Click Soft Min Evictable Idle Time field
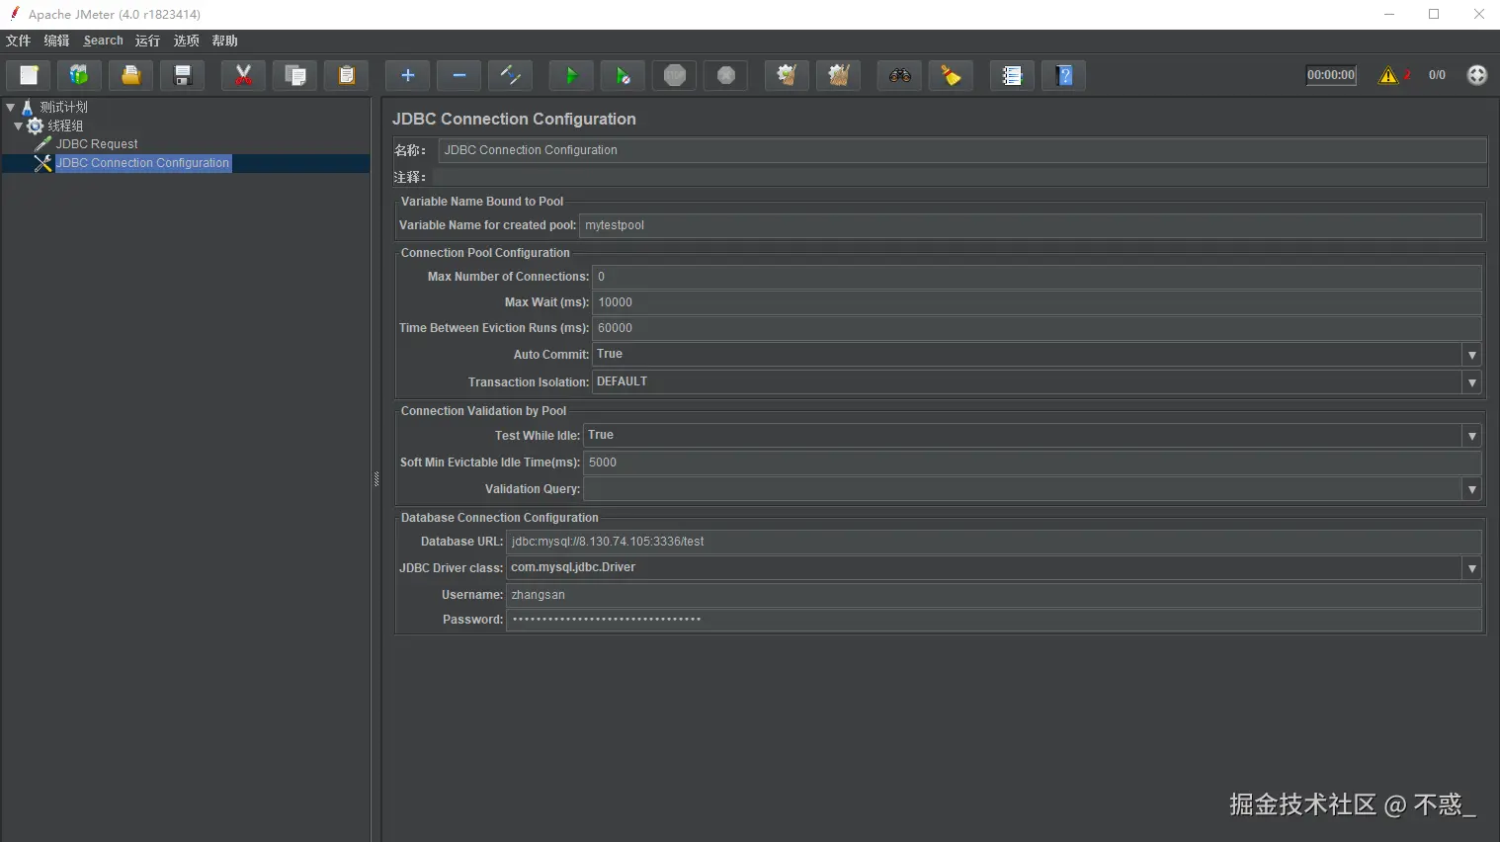 click(1033, 463)
